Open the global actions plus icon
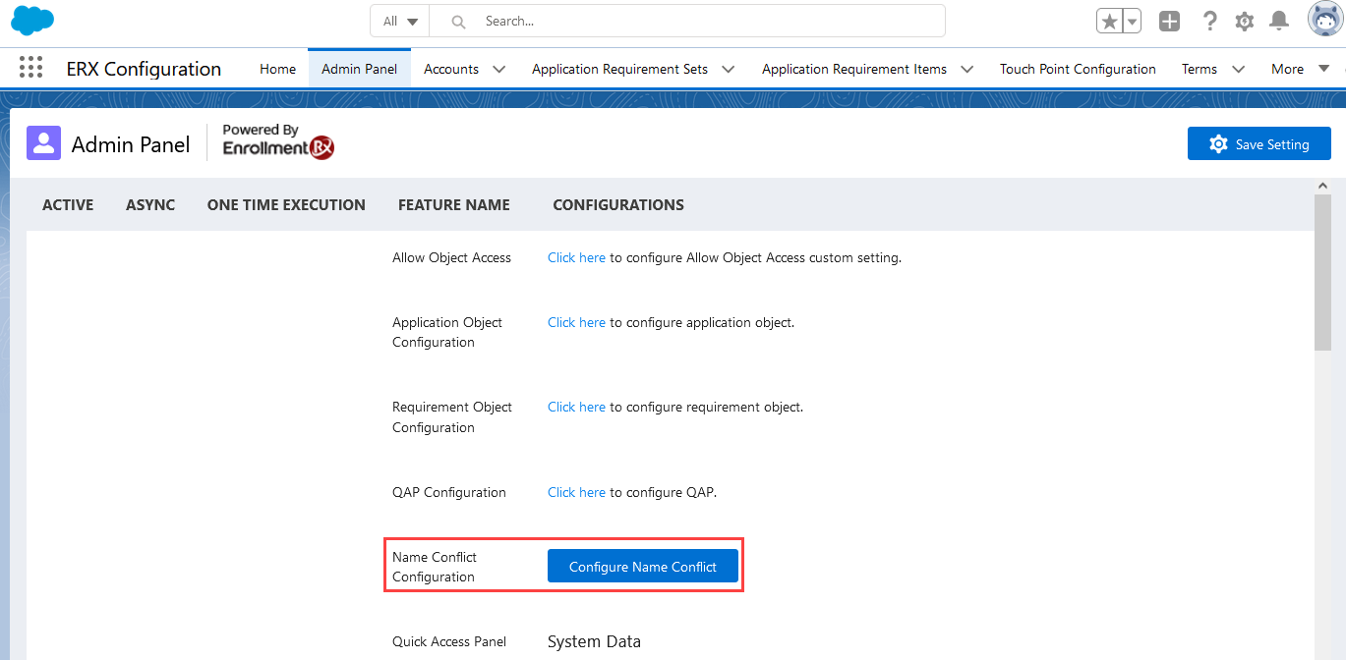Viewport: 1346px width, 660px height. click(x=1169, y=22)
